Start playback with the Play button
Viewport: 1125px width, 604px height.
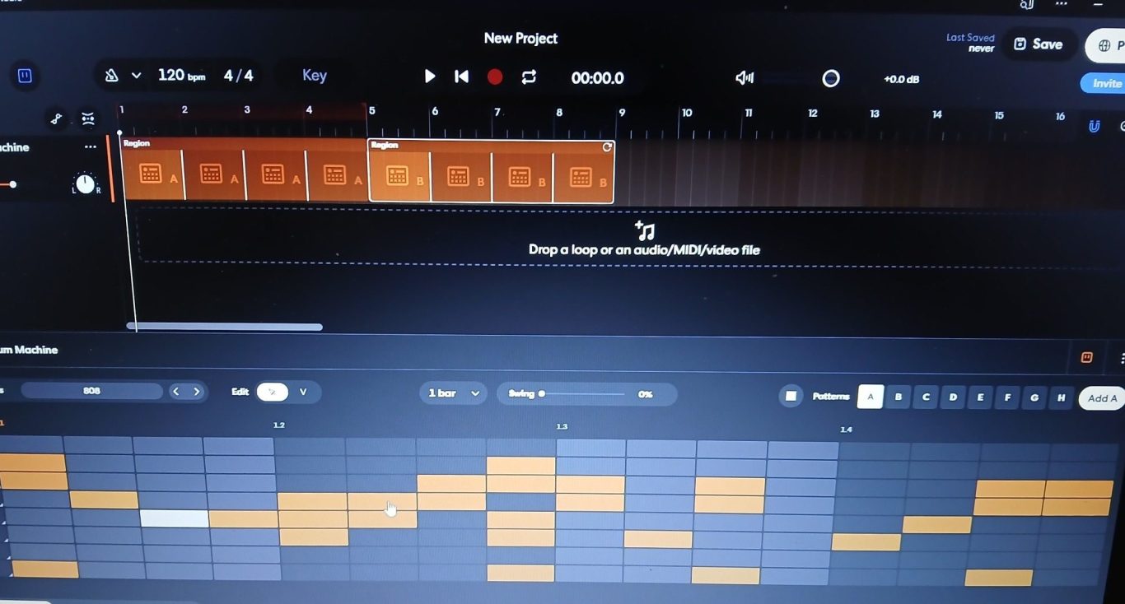[429, 77]
